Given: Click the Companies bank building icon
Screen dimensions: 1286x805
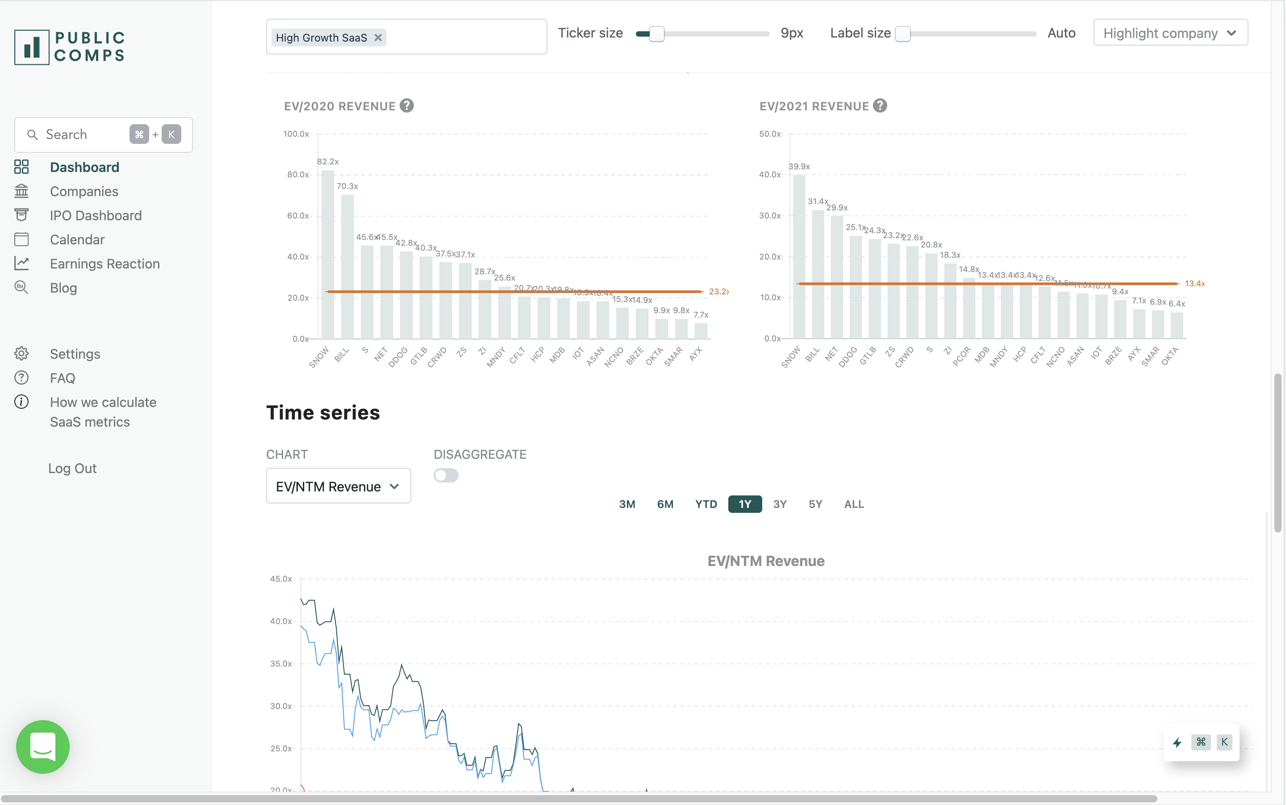Looking at the screenshot, I should click(x=21, y=191).
